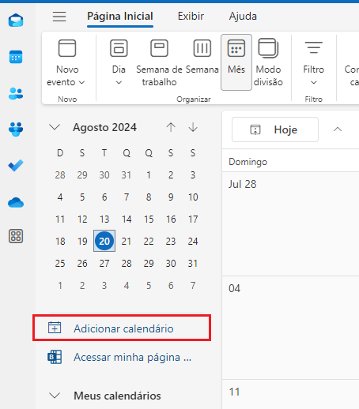
Task: Go to previous month with up arrow
Action: (x=171, y=127)
